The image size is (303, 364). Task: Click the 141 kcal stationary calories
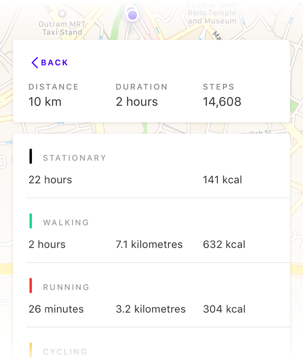(222, 180)
